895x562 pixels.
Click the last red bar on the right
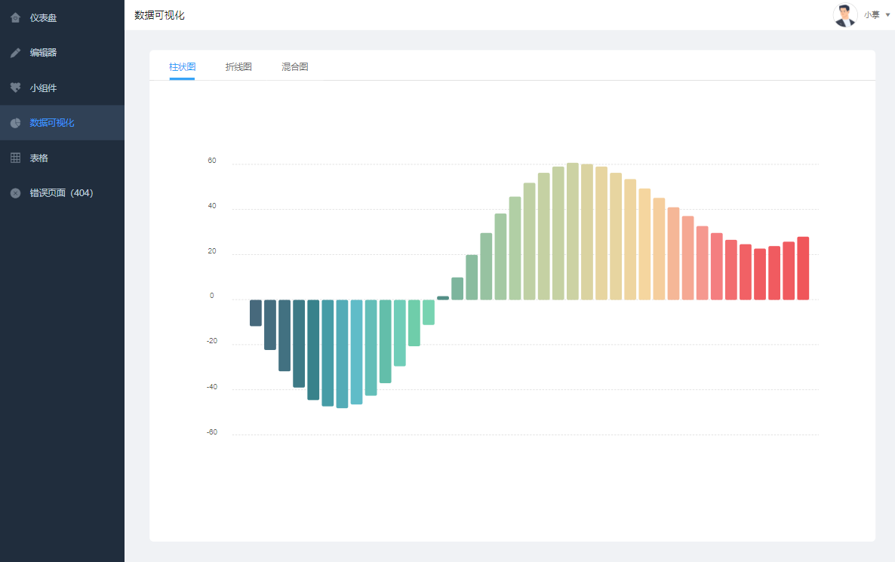(x=803, y=268)
